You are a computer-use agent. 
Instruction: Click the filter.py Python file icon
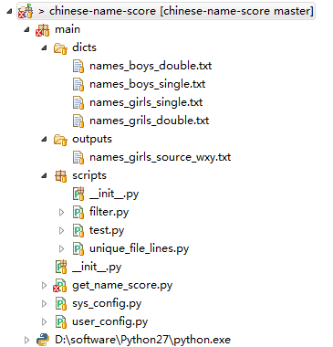point(78,212)
